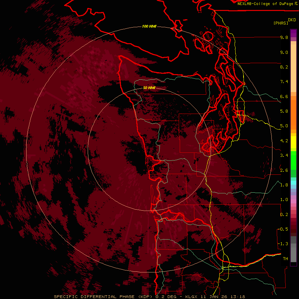Image resolution: width=299 pixels, height=299 pixels.
Task: Click the 50 NMI range ring label
Action: pyautogui.click(x=149, y=88)
